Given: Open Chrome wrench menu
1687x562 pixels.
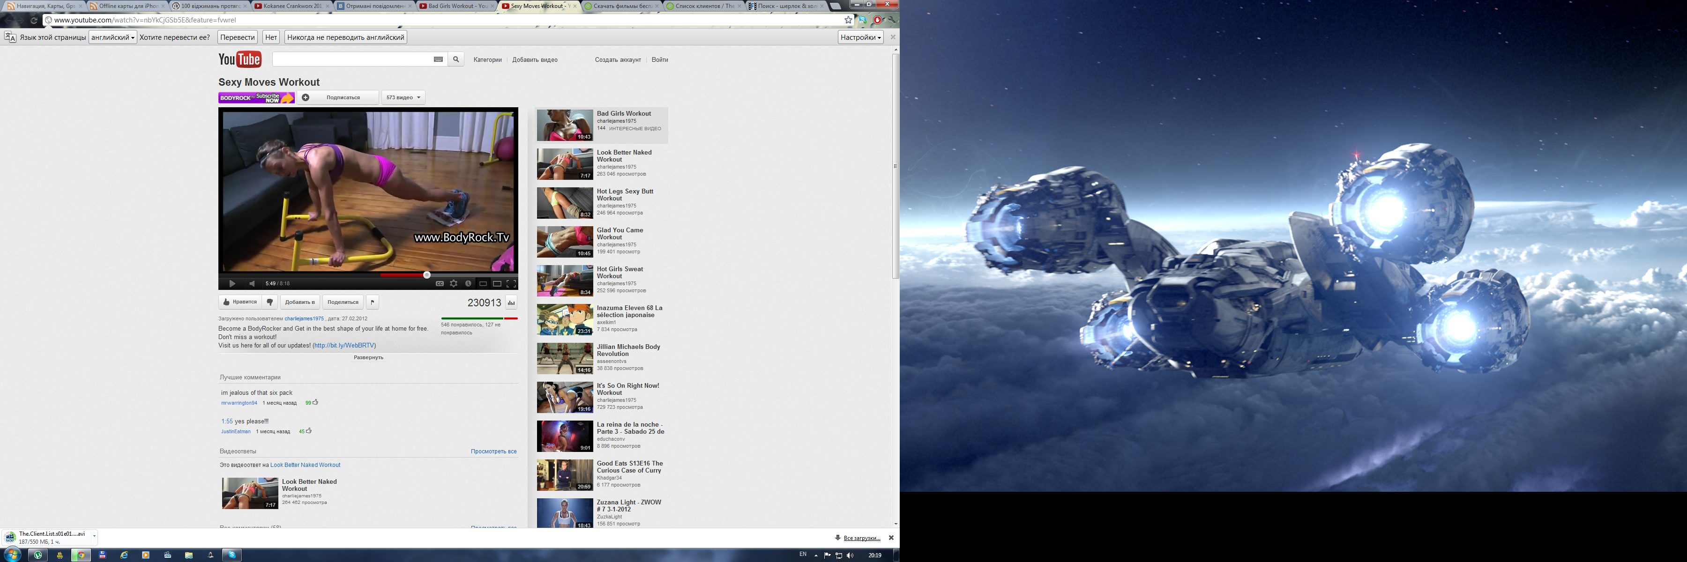Looking at the screenshot, I should click(x=891, y=20).
